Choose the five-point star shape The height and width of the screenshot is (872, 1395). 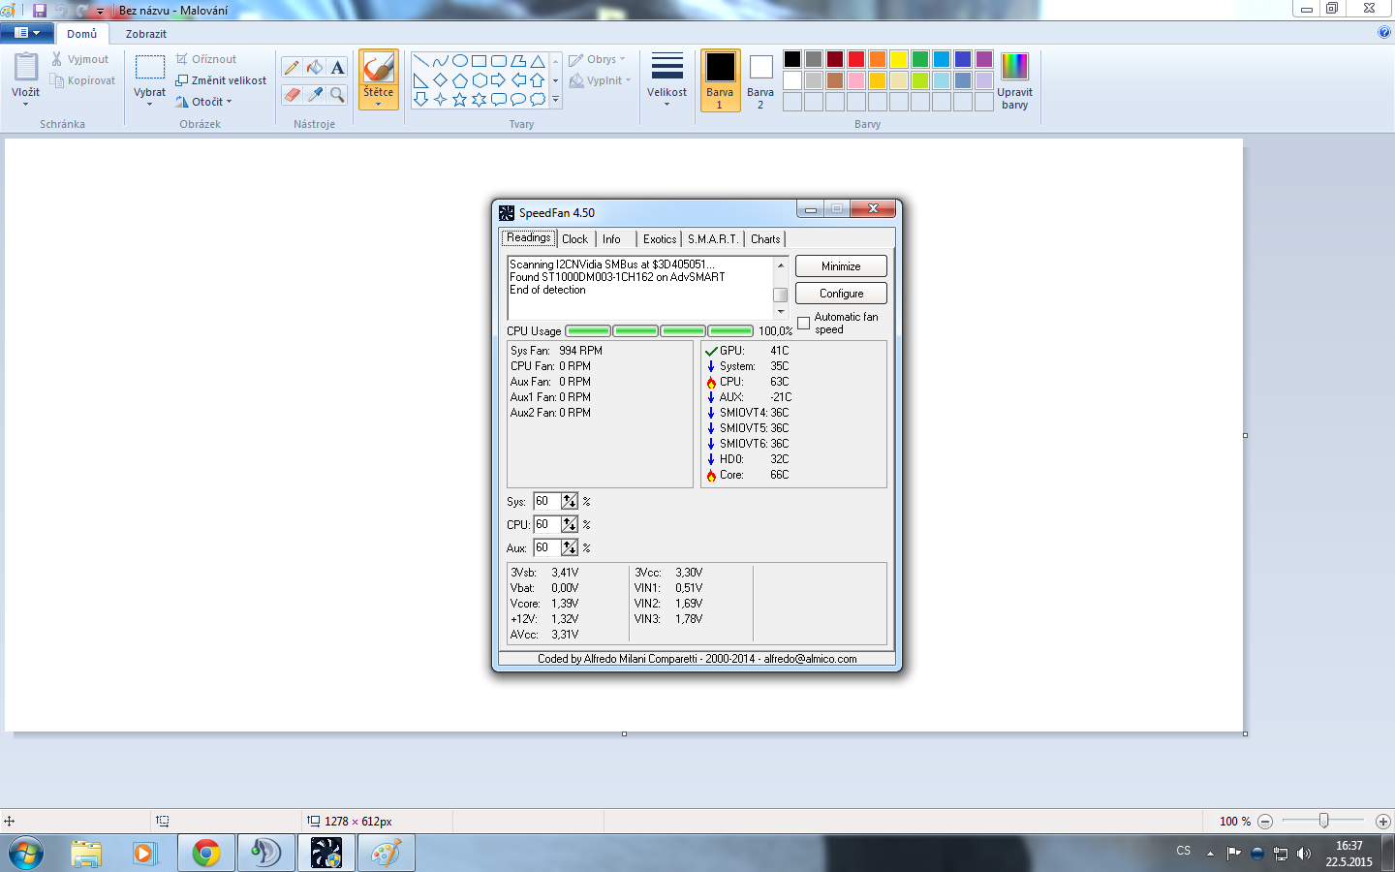[459, 99]
